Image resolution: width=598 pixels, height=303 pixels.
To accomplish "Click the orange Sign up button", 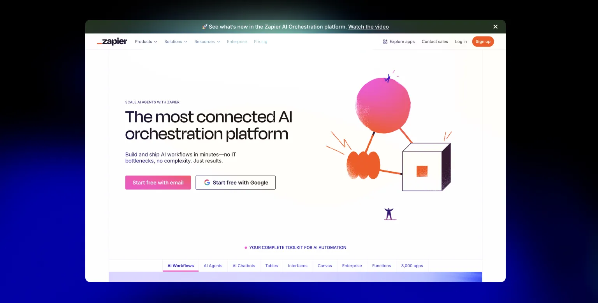I will [483, 42].
